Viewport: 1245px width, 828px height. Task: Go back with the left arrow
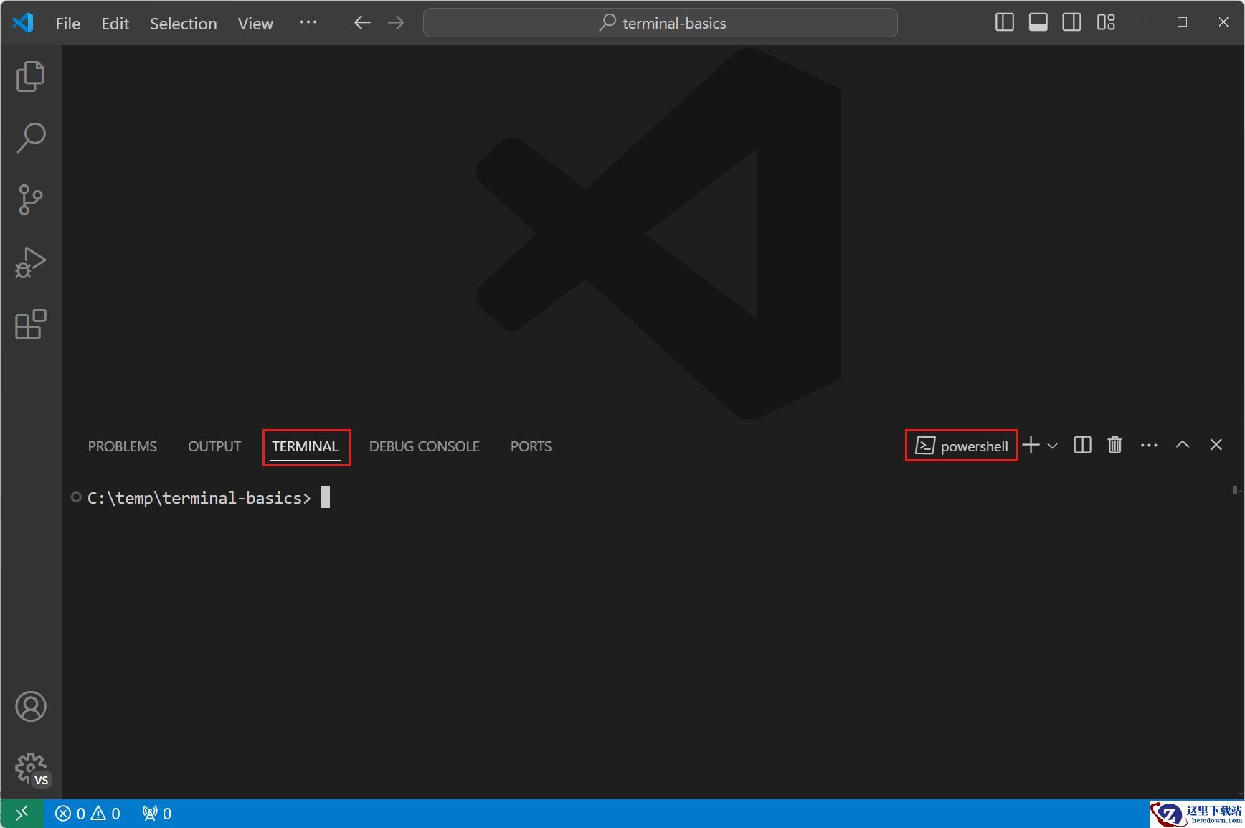pos(362,23)
